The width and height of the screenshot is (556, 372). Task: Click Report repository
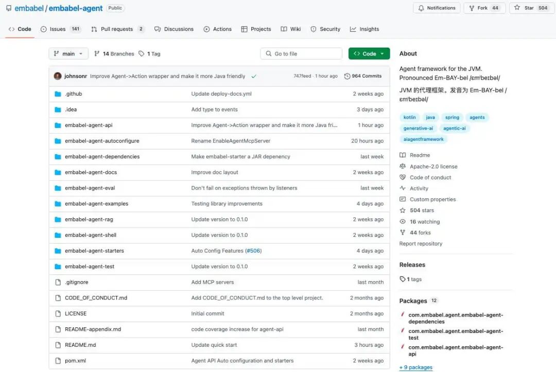coord(421,244)
